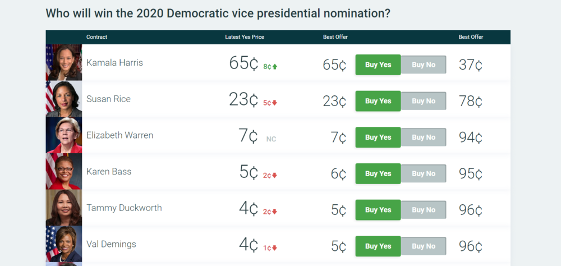The image size is (561, 266).
Task: Click Karen Bass's portrait image
Action: tap(63, 171)
